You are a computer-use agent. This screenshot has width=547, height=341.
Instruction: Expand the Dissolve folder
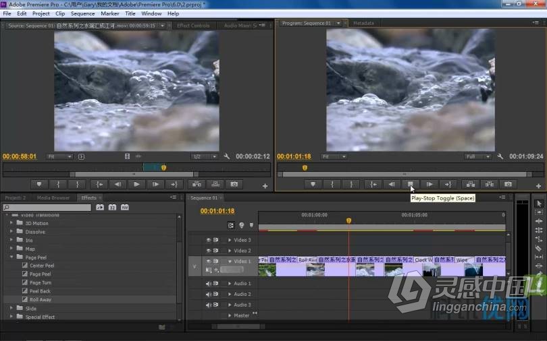tap(11, 231)
